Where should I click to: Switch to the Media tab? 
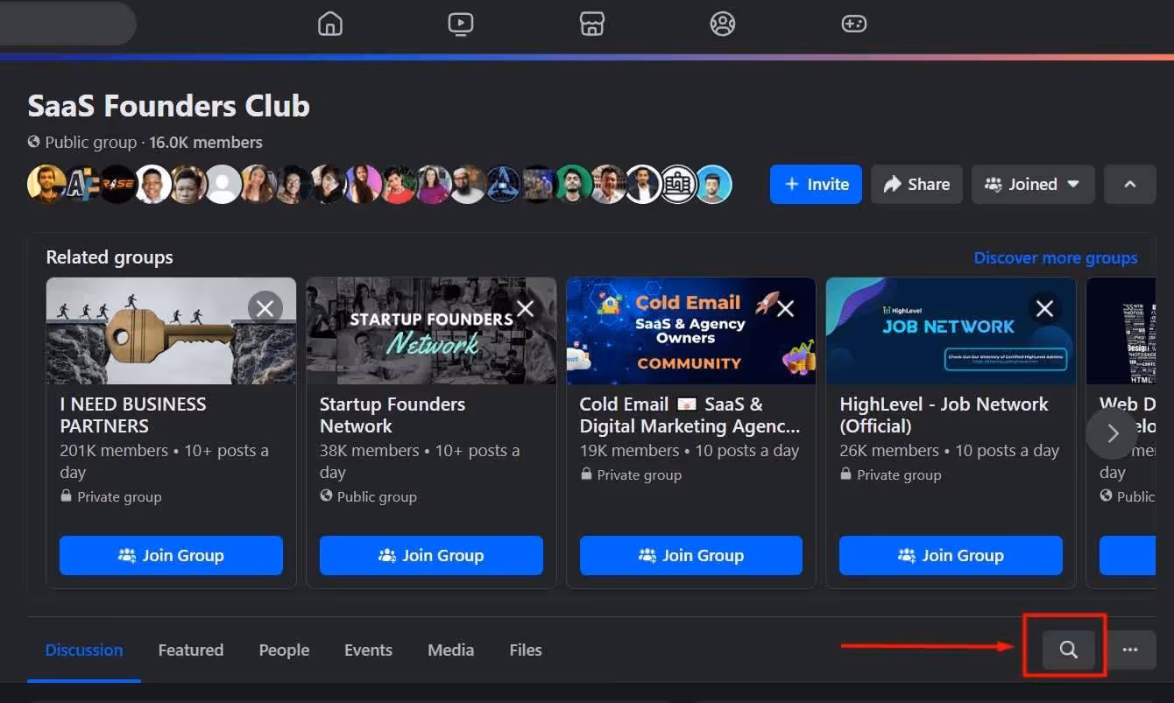[450, 650]
